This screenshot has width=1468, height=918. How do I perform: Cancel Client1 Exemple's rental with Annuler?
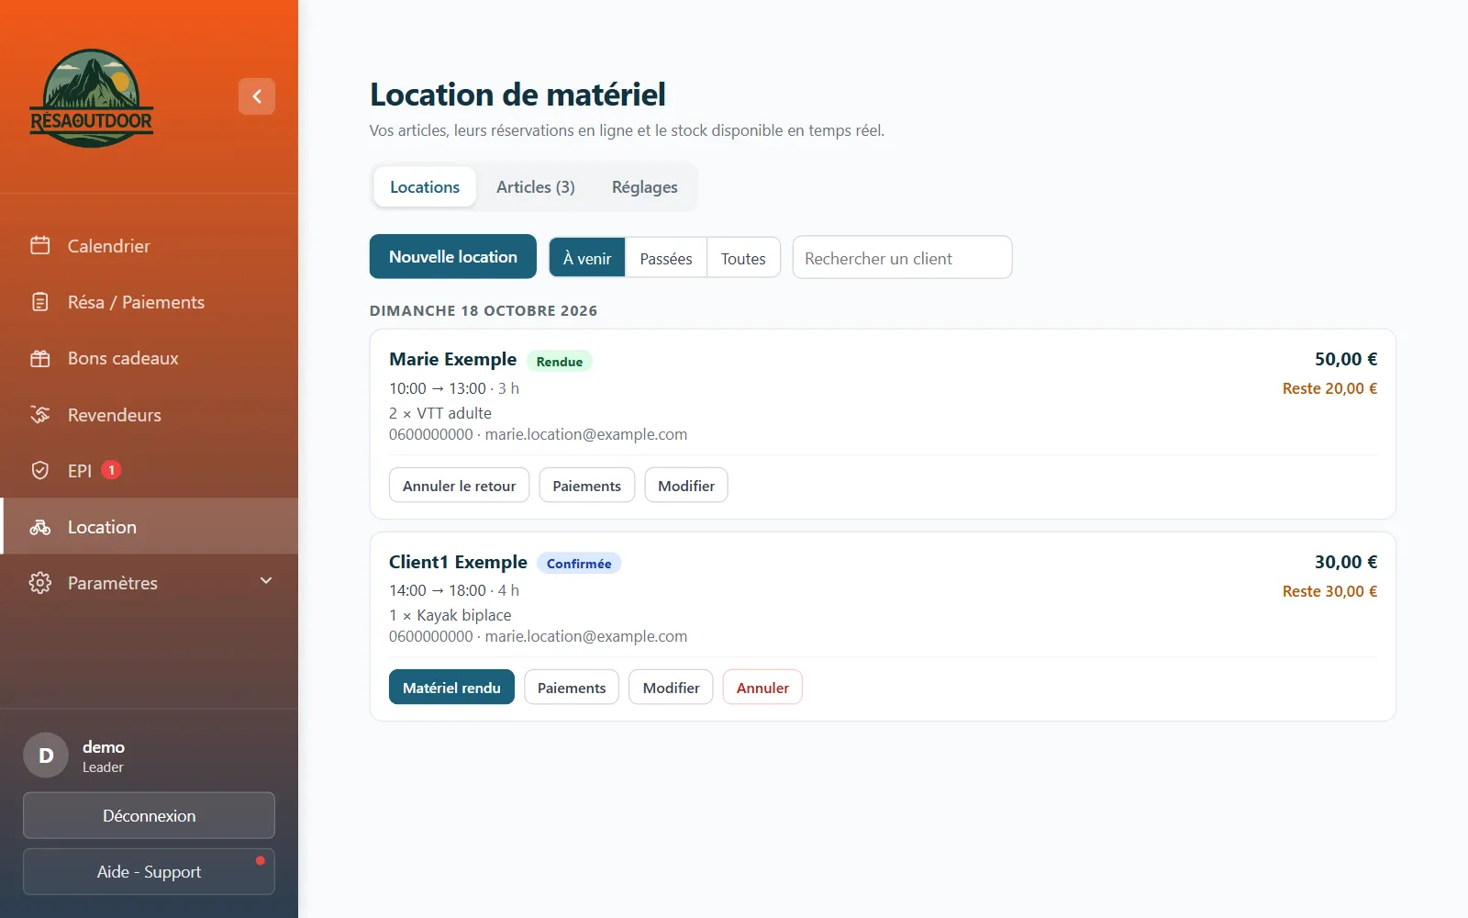(762, 688)
